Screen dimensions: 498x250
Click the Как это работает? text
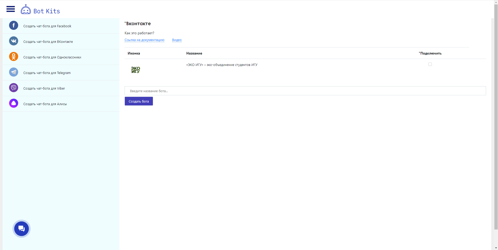coord(139,33)
